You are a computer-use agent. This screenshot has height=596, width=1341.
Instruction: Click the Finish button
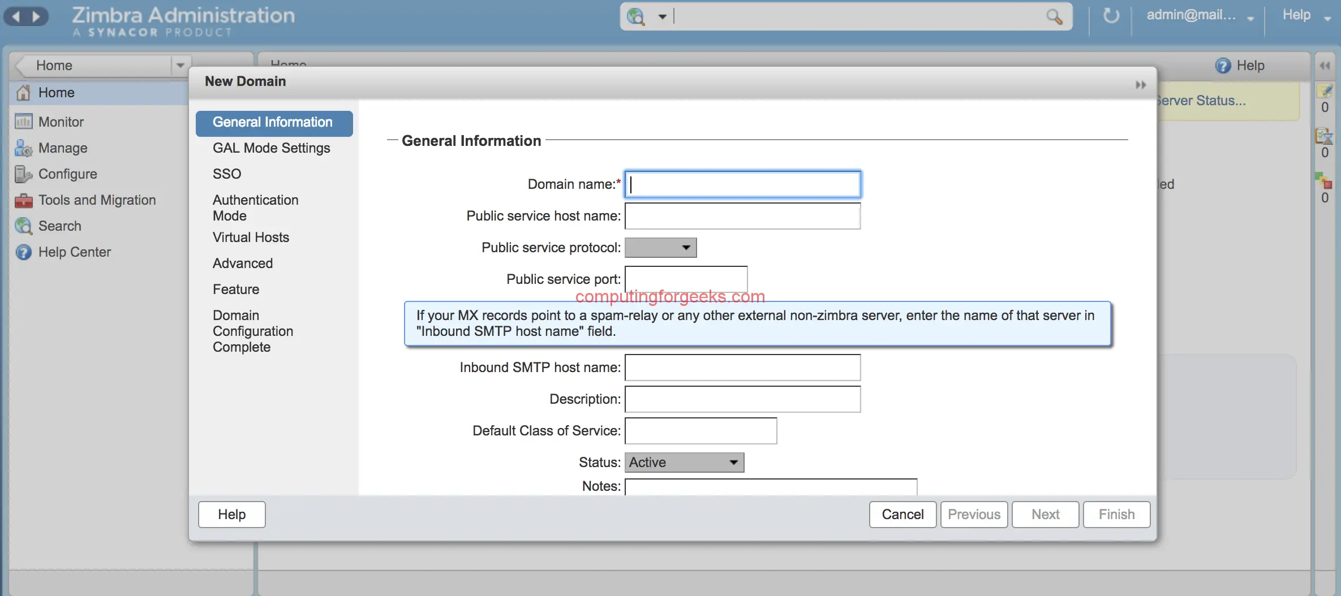point(1116,515)
